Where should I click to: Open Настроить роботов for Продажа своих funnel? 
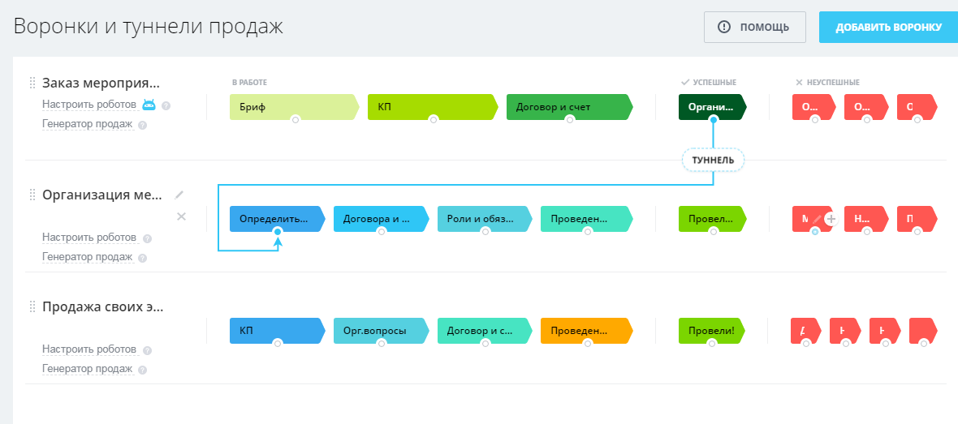click(89, 349)
